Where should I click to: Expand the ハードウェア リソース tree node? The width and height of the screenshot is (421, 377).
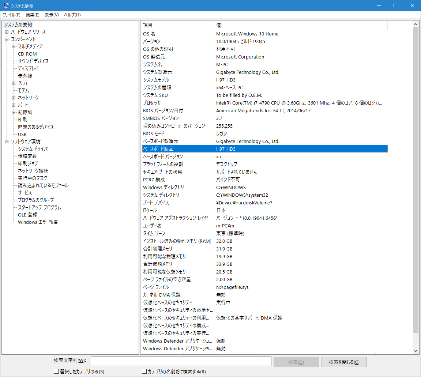[x=7, y=32]
